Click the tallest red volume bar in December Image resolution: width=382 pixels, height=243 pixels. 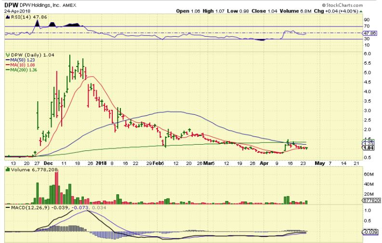[56, 188]
